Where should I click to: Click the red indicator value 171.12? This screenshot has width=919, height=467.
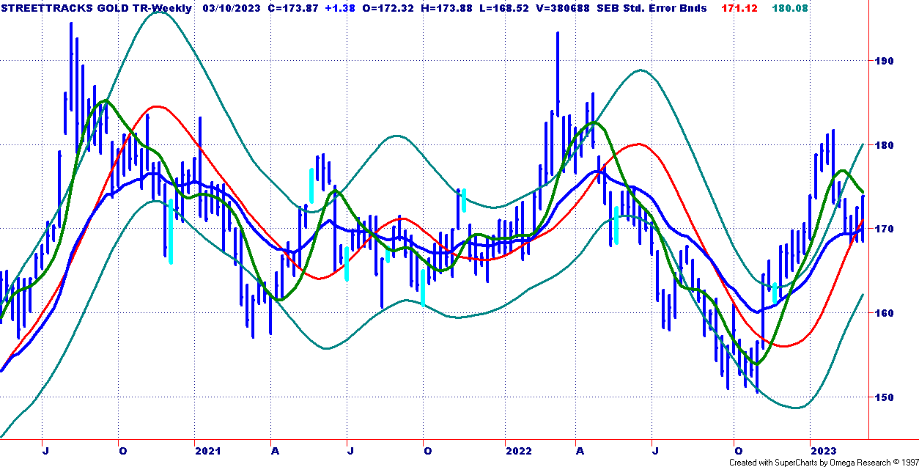739,8
